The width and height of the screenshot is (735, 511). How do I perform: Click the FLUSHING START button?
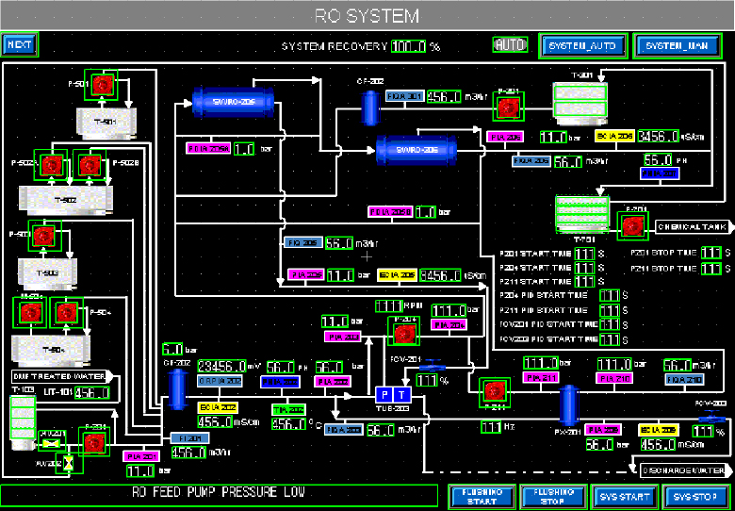click(482, 497)
